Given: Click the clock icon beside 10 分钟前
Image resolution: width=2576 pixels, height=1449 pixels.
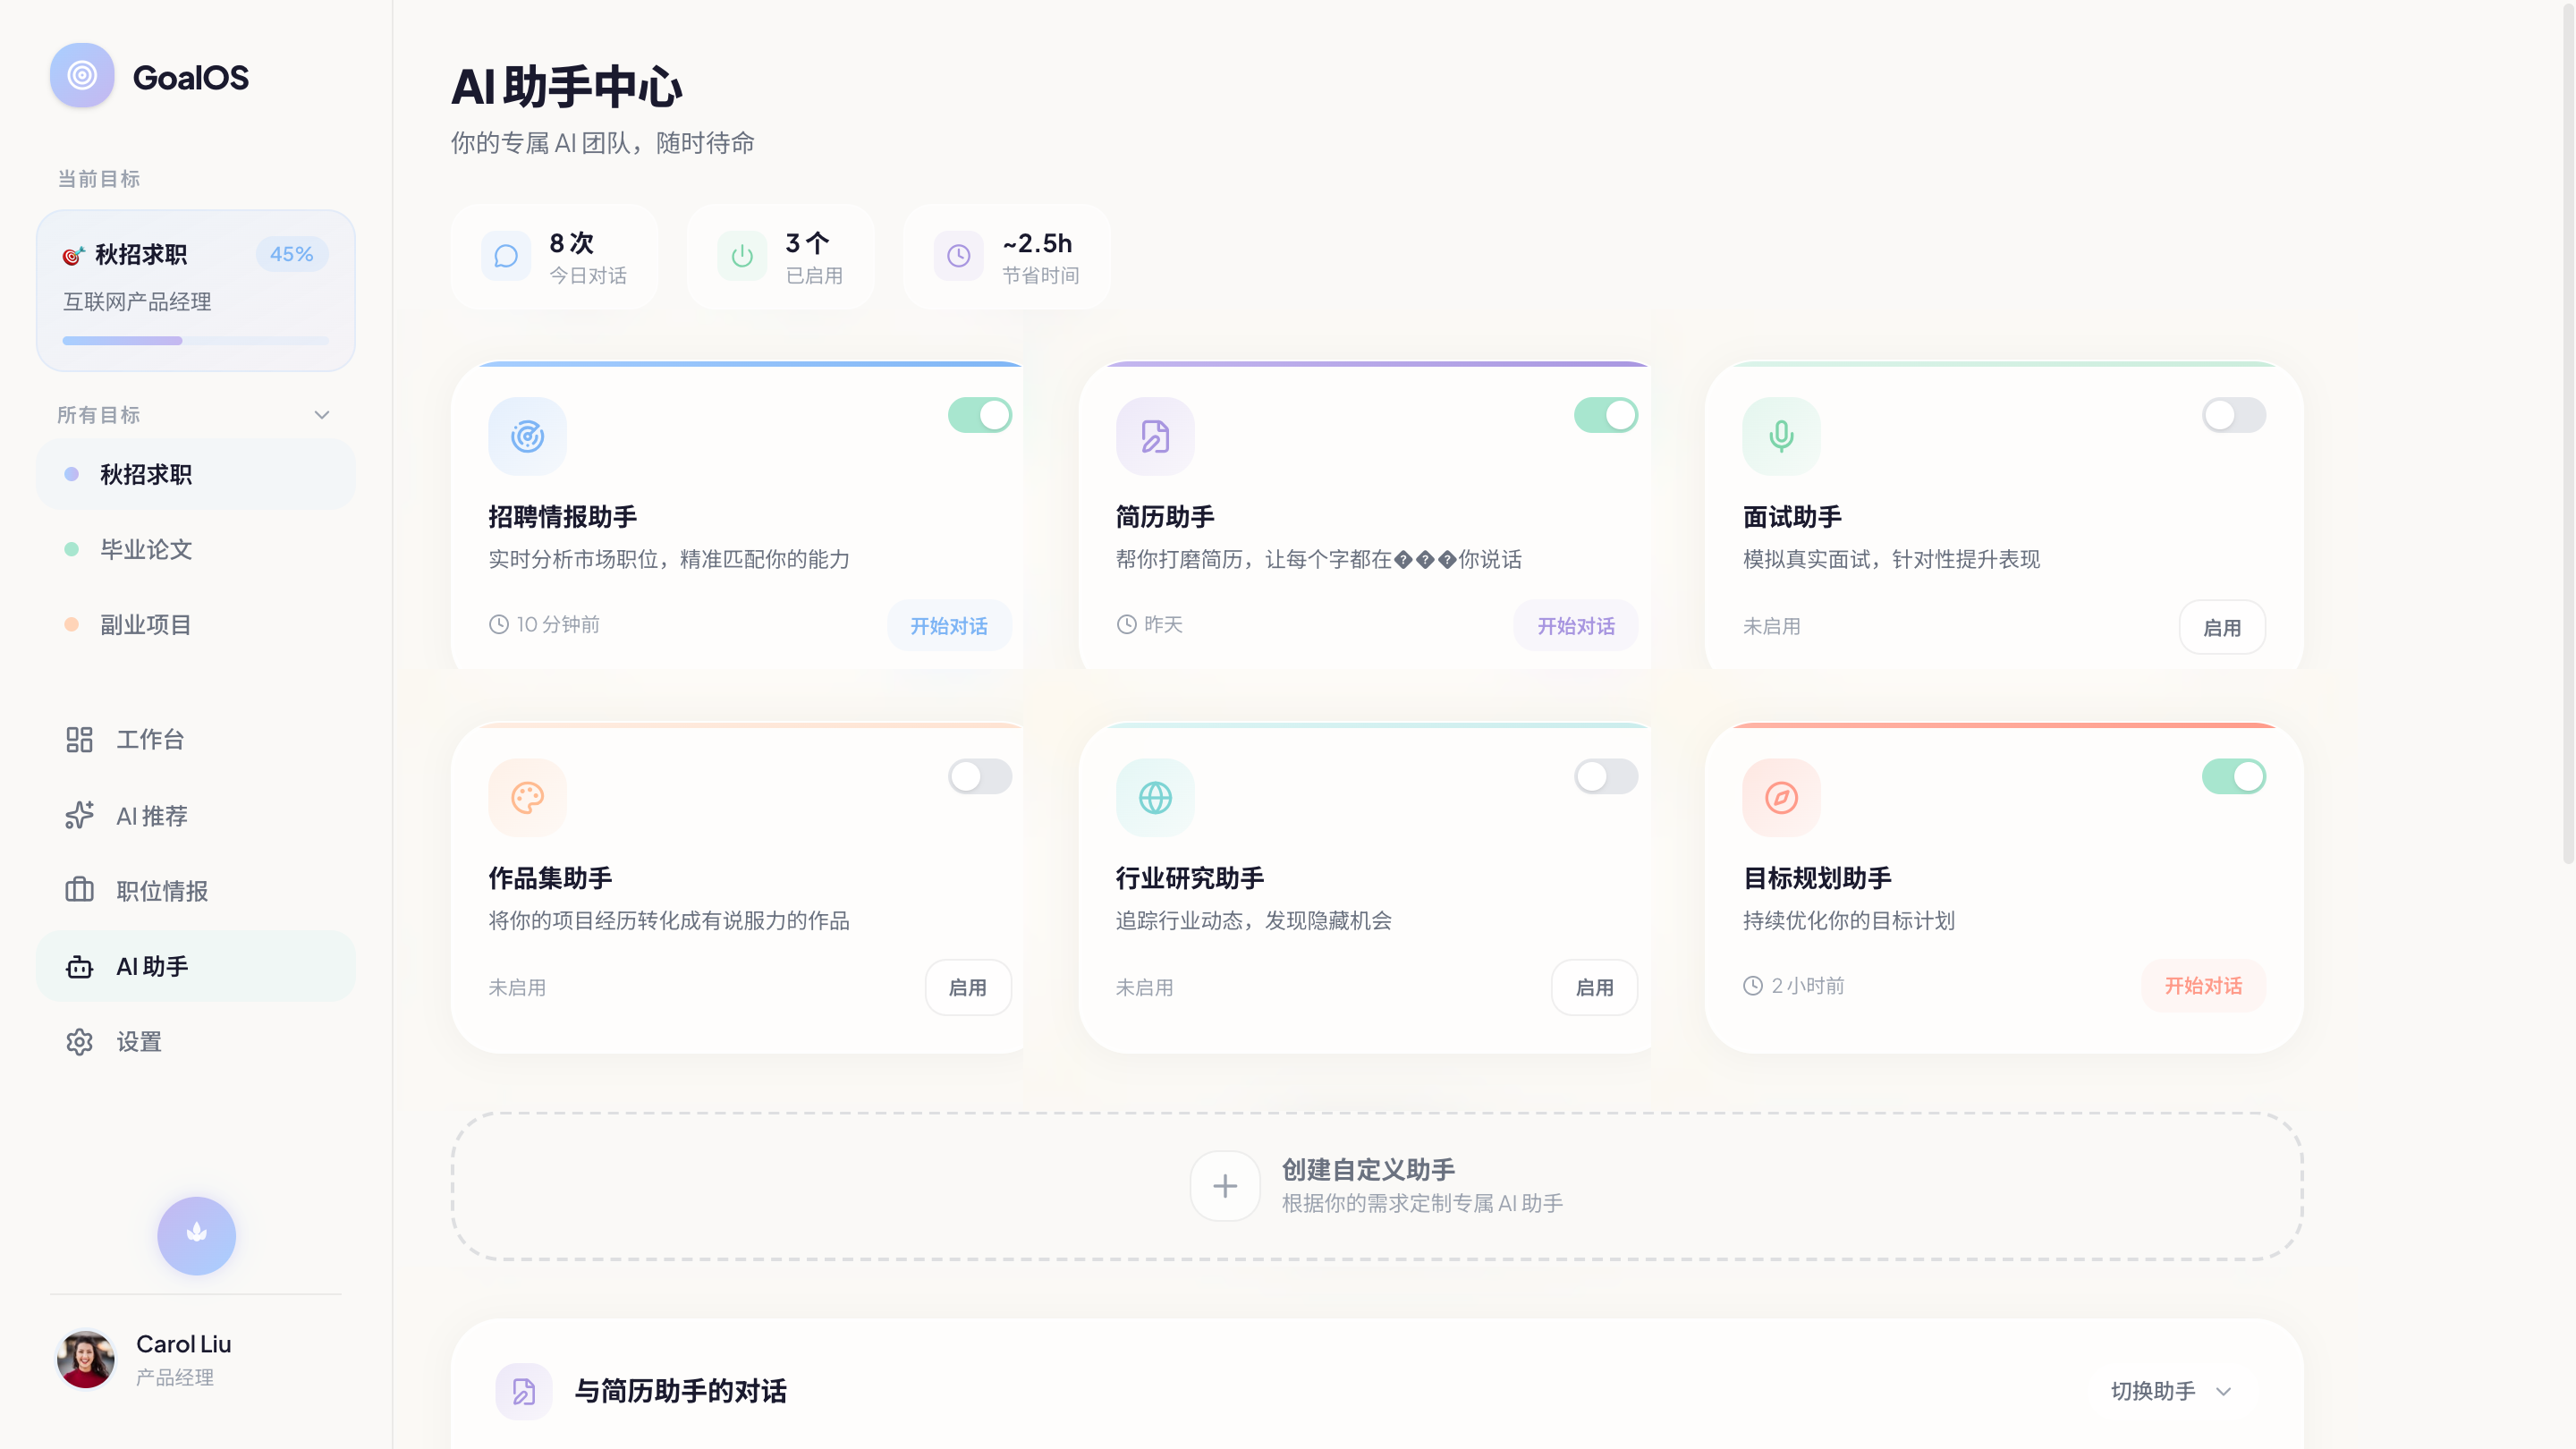Looking at the screenshot, I should 498,624.
